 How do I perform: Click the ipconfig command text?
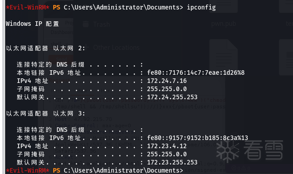(201, 8)
